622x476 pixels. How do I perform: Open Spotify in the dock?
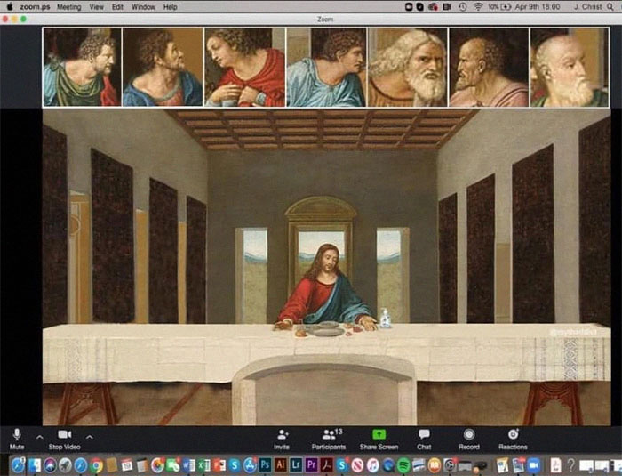point(403,464)
